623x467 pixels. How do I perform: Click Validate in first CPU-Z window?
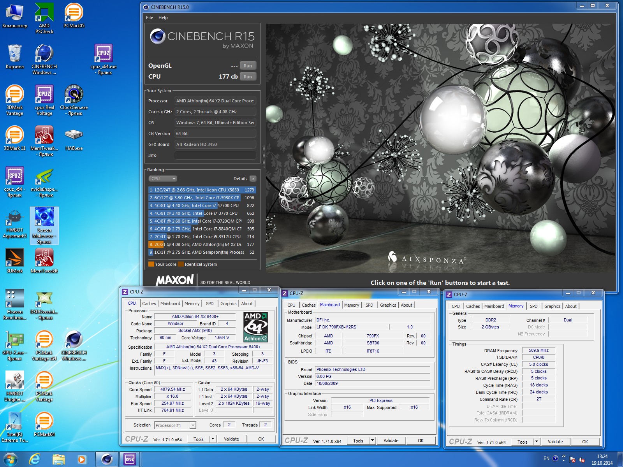coord(231,439)
